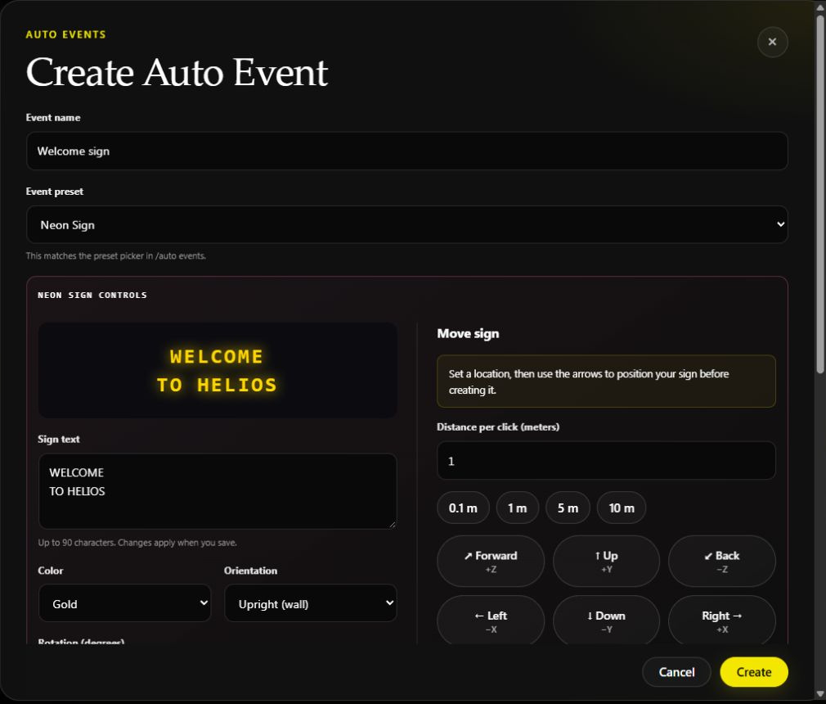Image resolution: width=826 pixels, height=704 pixels.
Task: Move sign Up (+Y)
Action: (x=606, y=561)
